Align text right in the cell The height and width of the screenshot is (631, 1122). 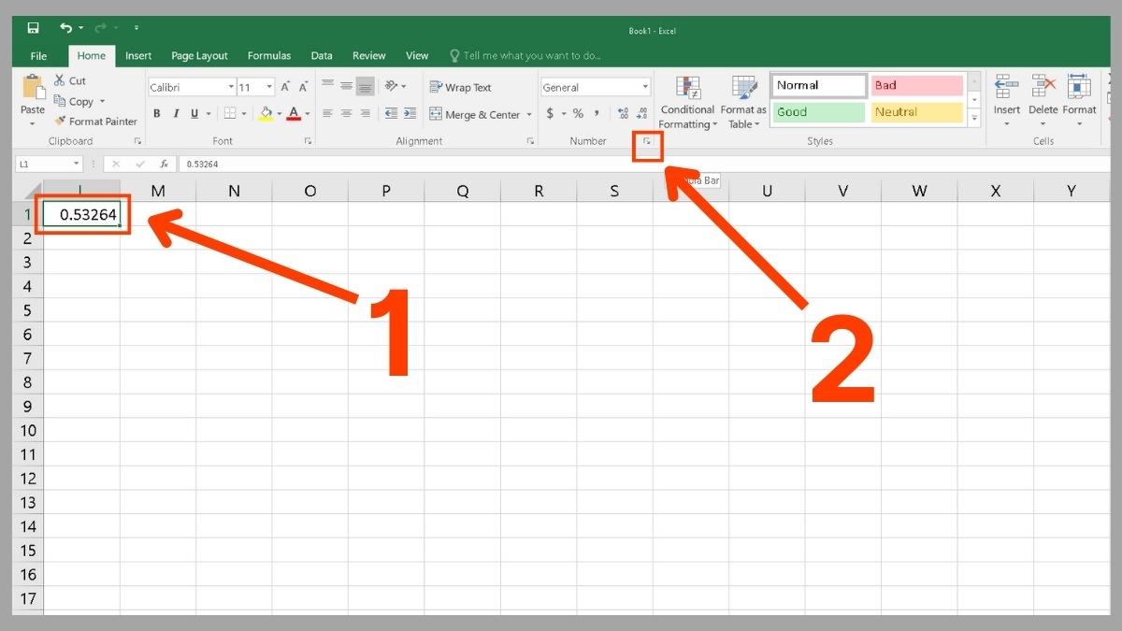[x=365, y=113]
